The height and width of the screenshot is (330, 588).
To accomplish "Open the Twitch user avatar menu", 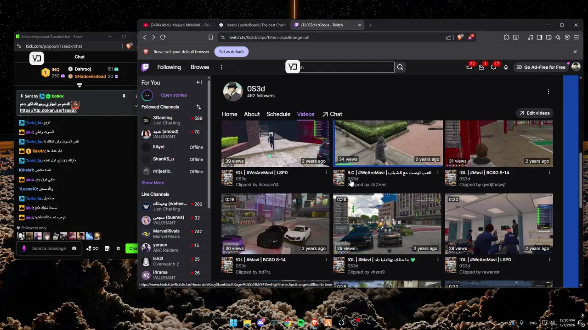I will pyautogui.click(x=576, y=67).
